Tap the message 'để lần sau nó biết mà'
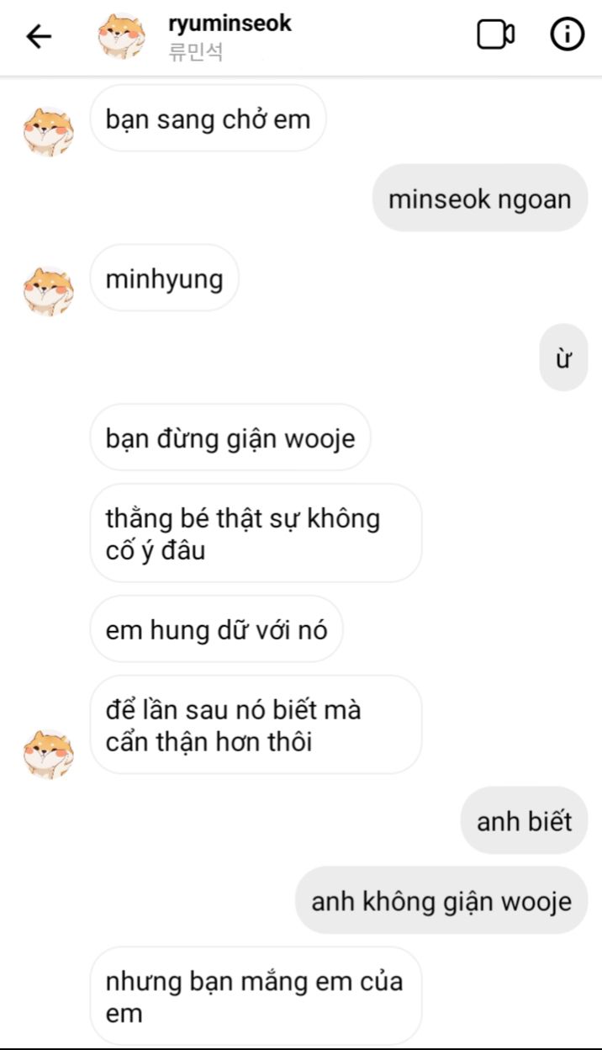The width and height of the screenshot is (602, 1050). (x=256, y=725)
